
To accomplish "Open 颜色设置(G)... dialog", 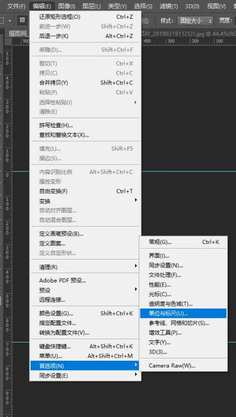I will coord(85,314).
